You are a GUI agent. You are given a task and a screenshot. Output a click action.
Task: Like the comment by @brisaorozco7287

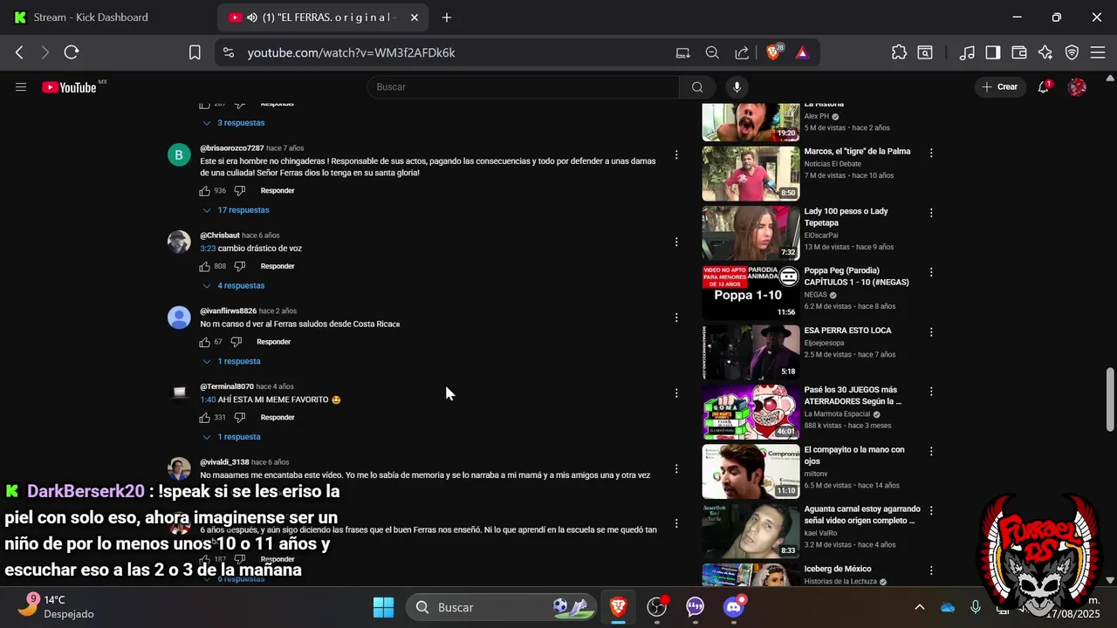204,190
